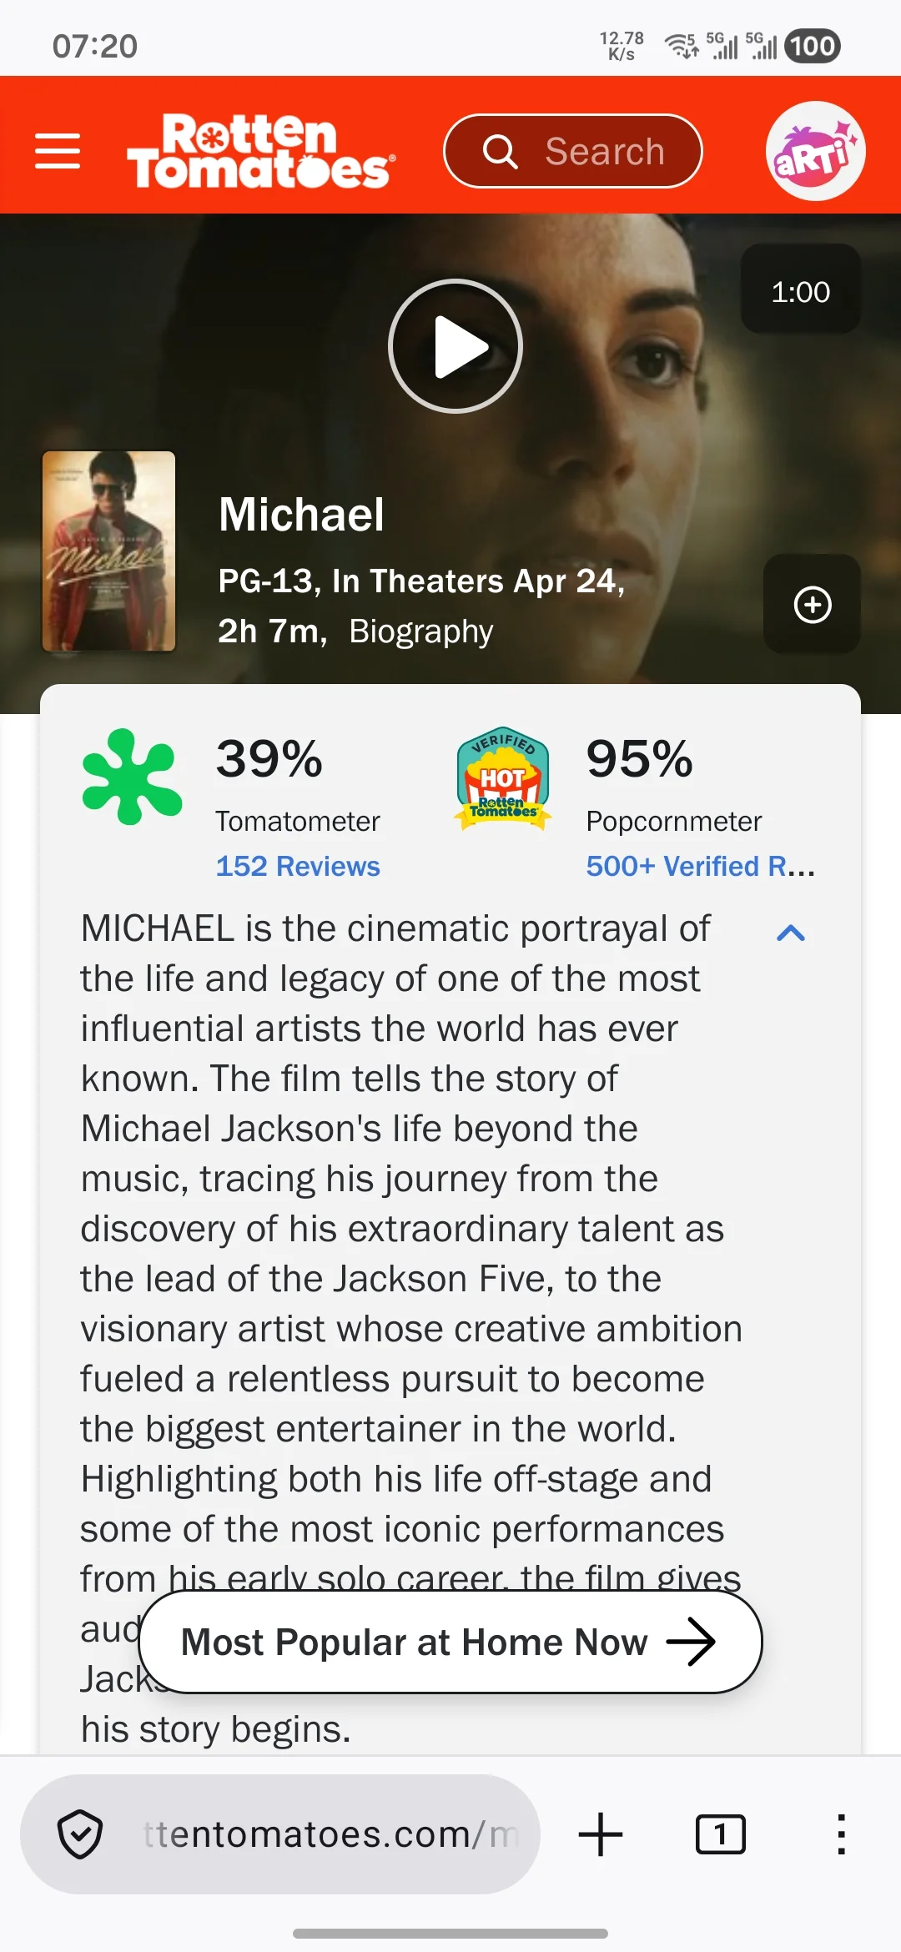Tap Most Popular at Home Now
Image resolution: width=901 pixels, height=1952 pixels.
(x=450, y=1642)
